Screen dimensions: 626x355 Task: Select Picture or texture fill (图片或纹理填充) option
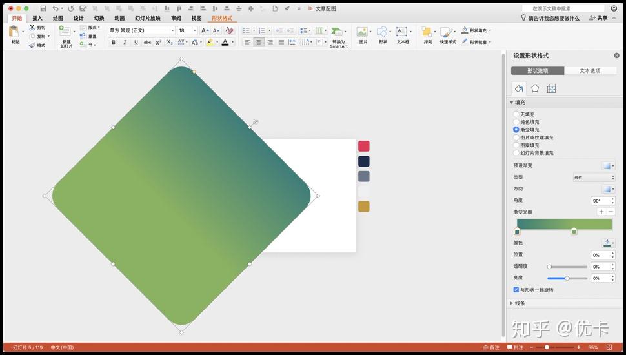516,137
